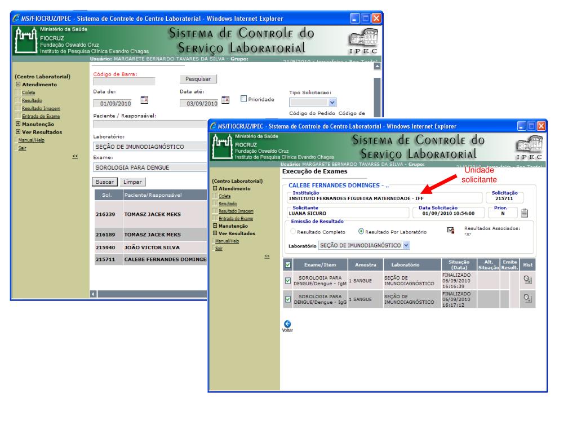The height and width of the screenshot is (433, 577).
Task: Click the blue Voltar back arrow
Action: coord(287,324)
